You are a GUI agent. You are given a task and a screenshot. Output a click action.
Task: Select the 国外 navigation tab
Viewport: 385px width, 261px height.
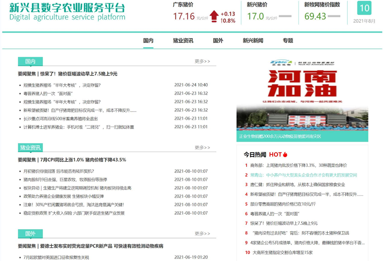[218, 41]
